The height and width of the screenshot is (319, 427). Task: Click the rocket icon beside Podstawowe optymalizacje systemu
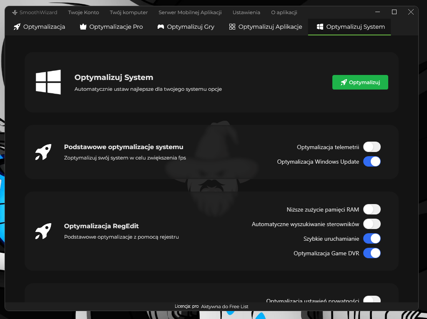(43, 152)
